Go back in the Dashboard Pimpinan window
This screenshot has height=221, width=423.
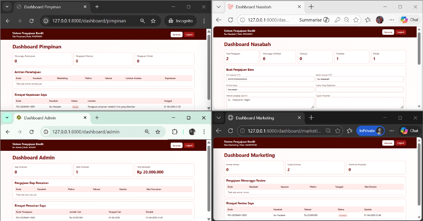(x=8, y=21)
